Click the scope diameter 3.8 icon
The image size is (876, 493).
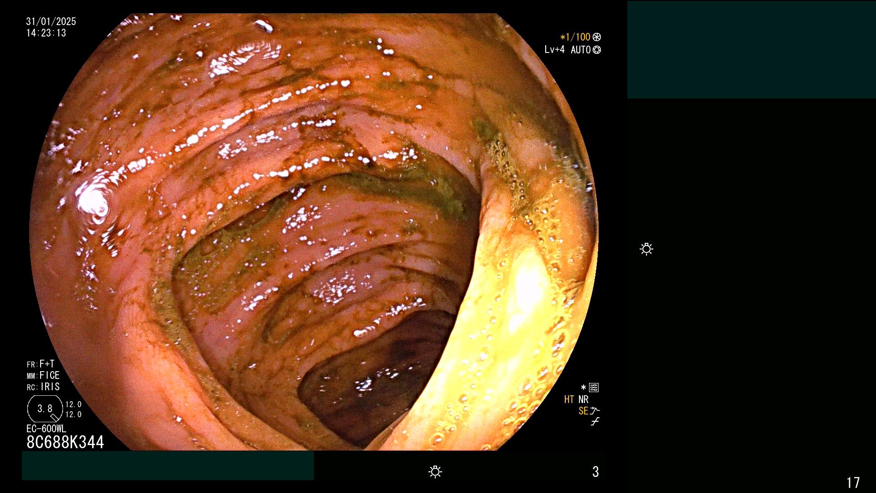pyautogui.click(x=45, y=409)
